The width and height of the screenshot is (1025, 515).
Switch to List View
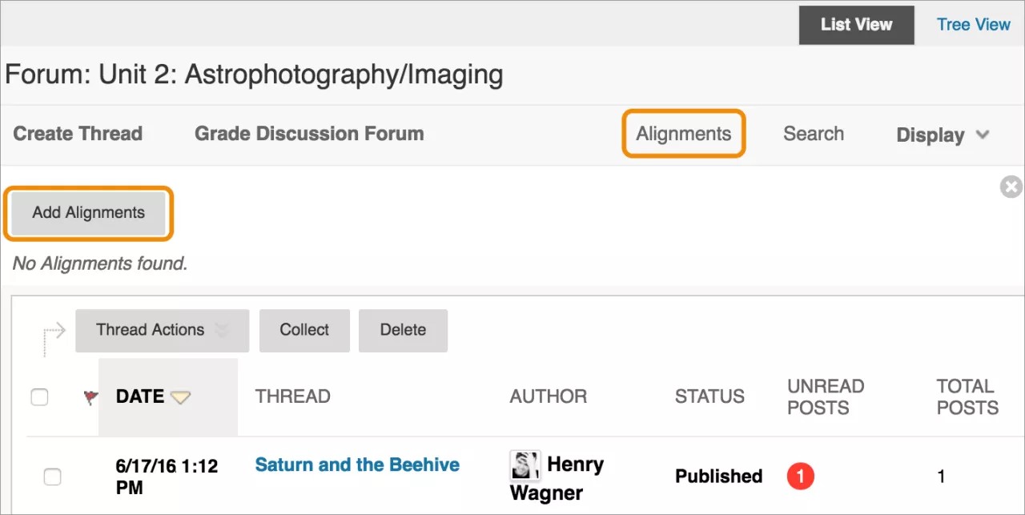pos(856,25)
